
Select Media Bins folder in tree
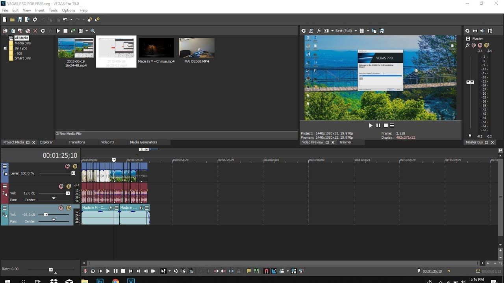point(22,43)
